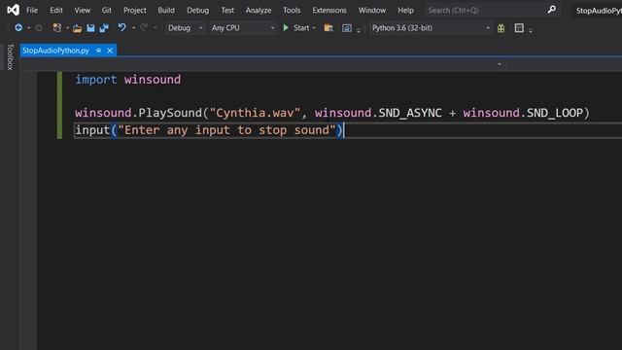
Task: Open the Test menu
Action: (x=227, y=11)
